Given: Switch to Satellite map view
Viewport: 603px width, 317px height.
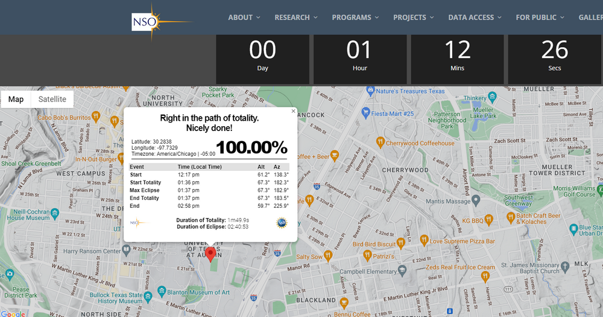Looking at the screenshot, I should (52, 99).
